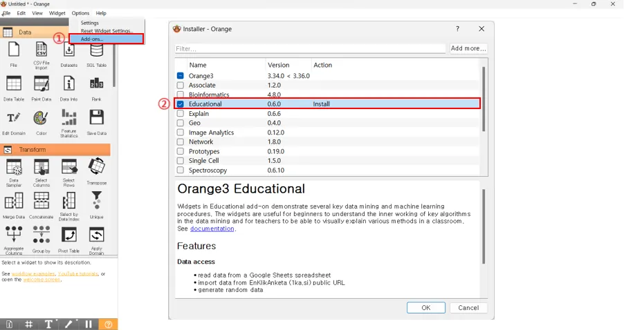The height and width of the screenshot is (330, 624).
Task: Click the Add more... button
Action: pyautogui.click(x=468, y=48)
